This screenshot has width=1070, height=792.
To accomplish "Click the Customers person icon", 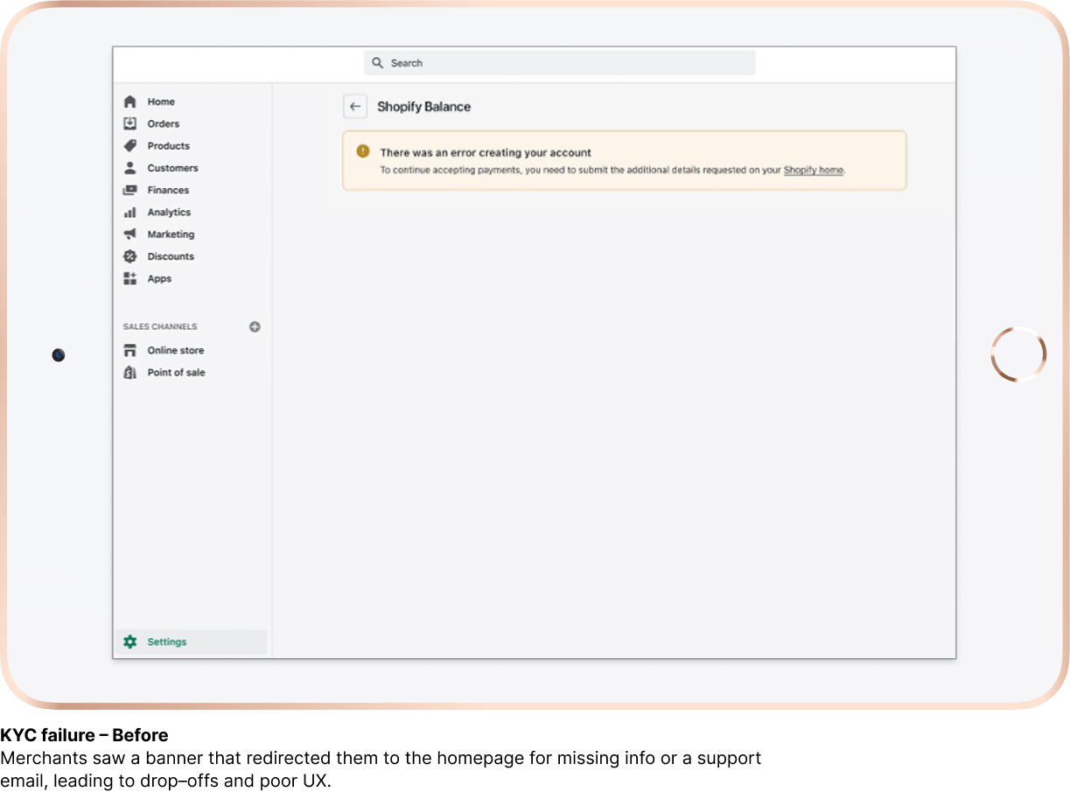I will click(130, 168).
